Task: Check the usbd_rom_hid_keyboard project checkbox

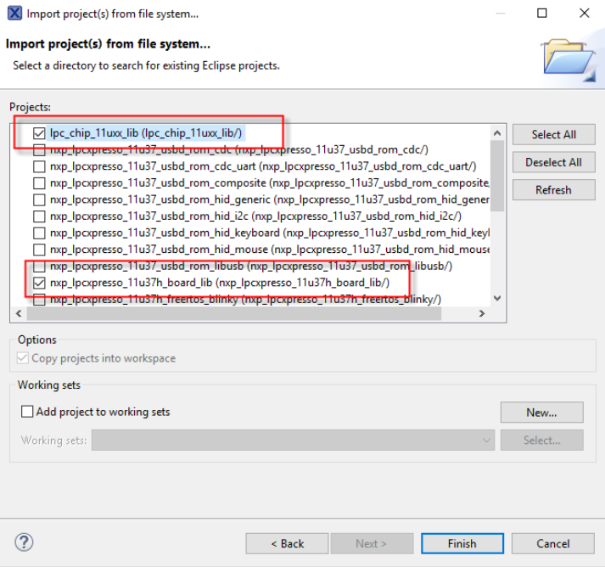Action: point(39,233)
